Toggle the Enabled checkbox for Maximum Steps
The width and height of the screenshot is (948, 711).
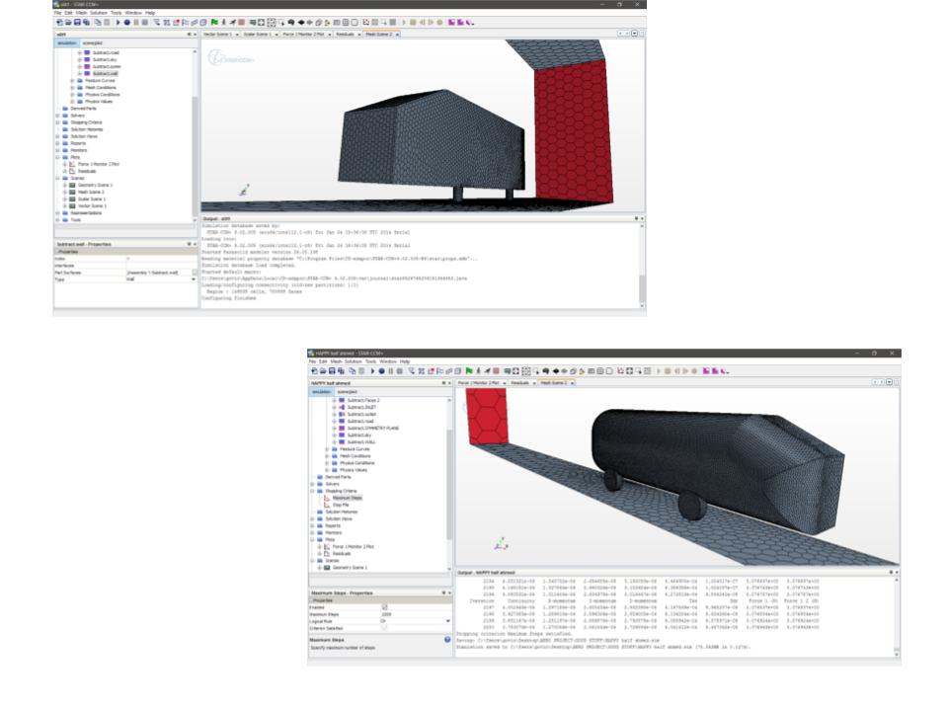click(385, 606)
